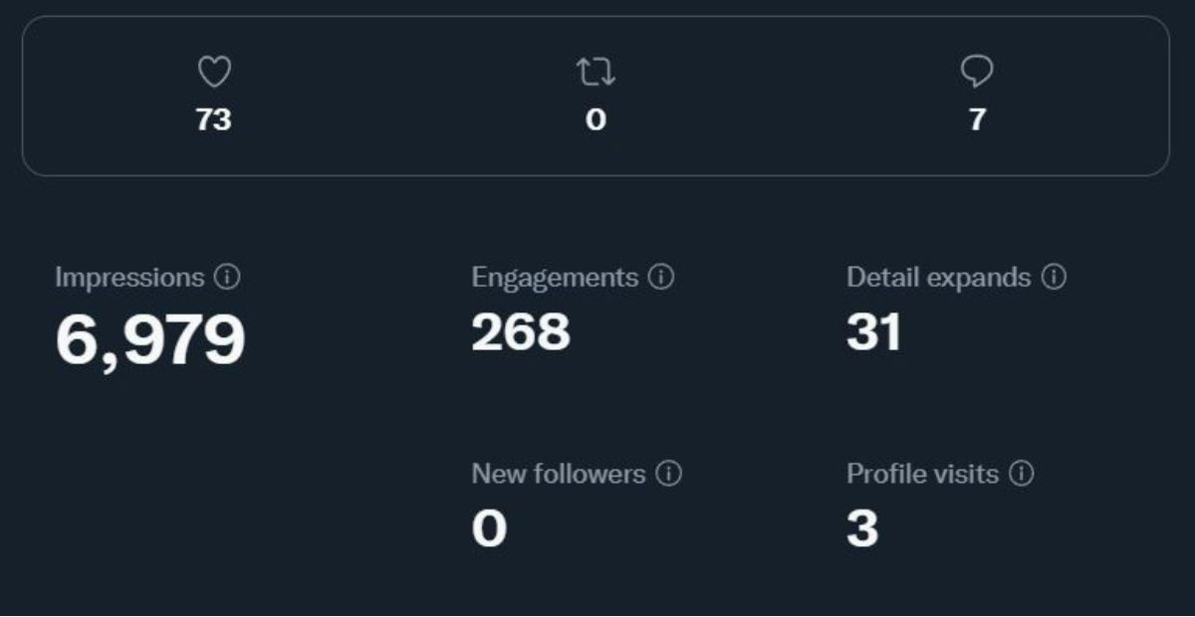Click the Engagements label text
The height and width of the screenshot is (617, 1195).
click(555, 278)
